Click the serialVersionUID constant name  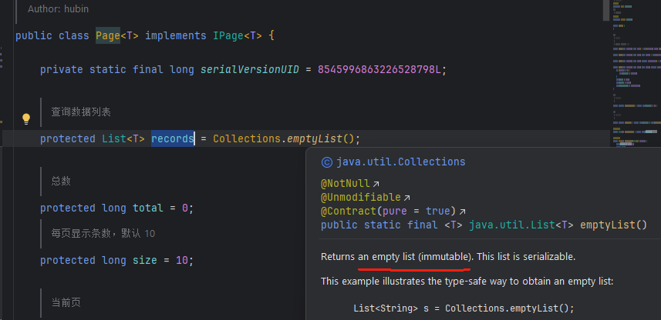coord(249,69)
